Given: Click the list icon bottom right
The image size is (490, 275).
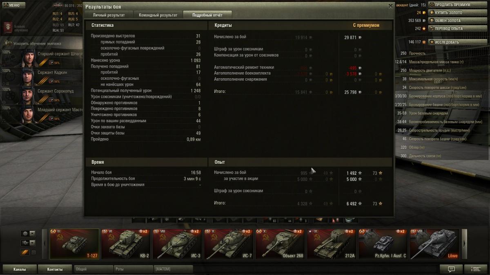Looking at the screenshot, I should 476,269.
